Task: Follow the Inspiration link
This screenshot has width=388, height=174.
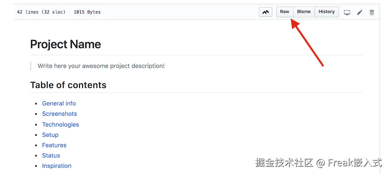Action: point(57,166)
